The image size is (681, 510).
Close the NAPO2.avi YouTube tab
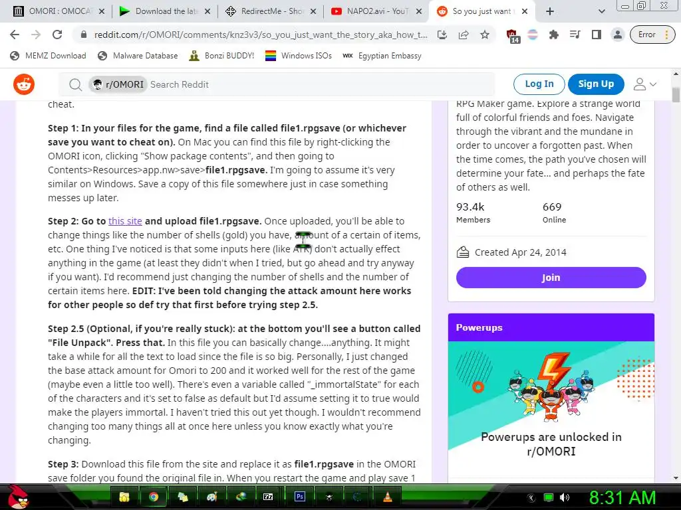pos(419,12)
